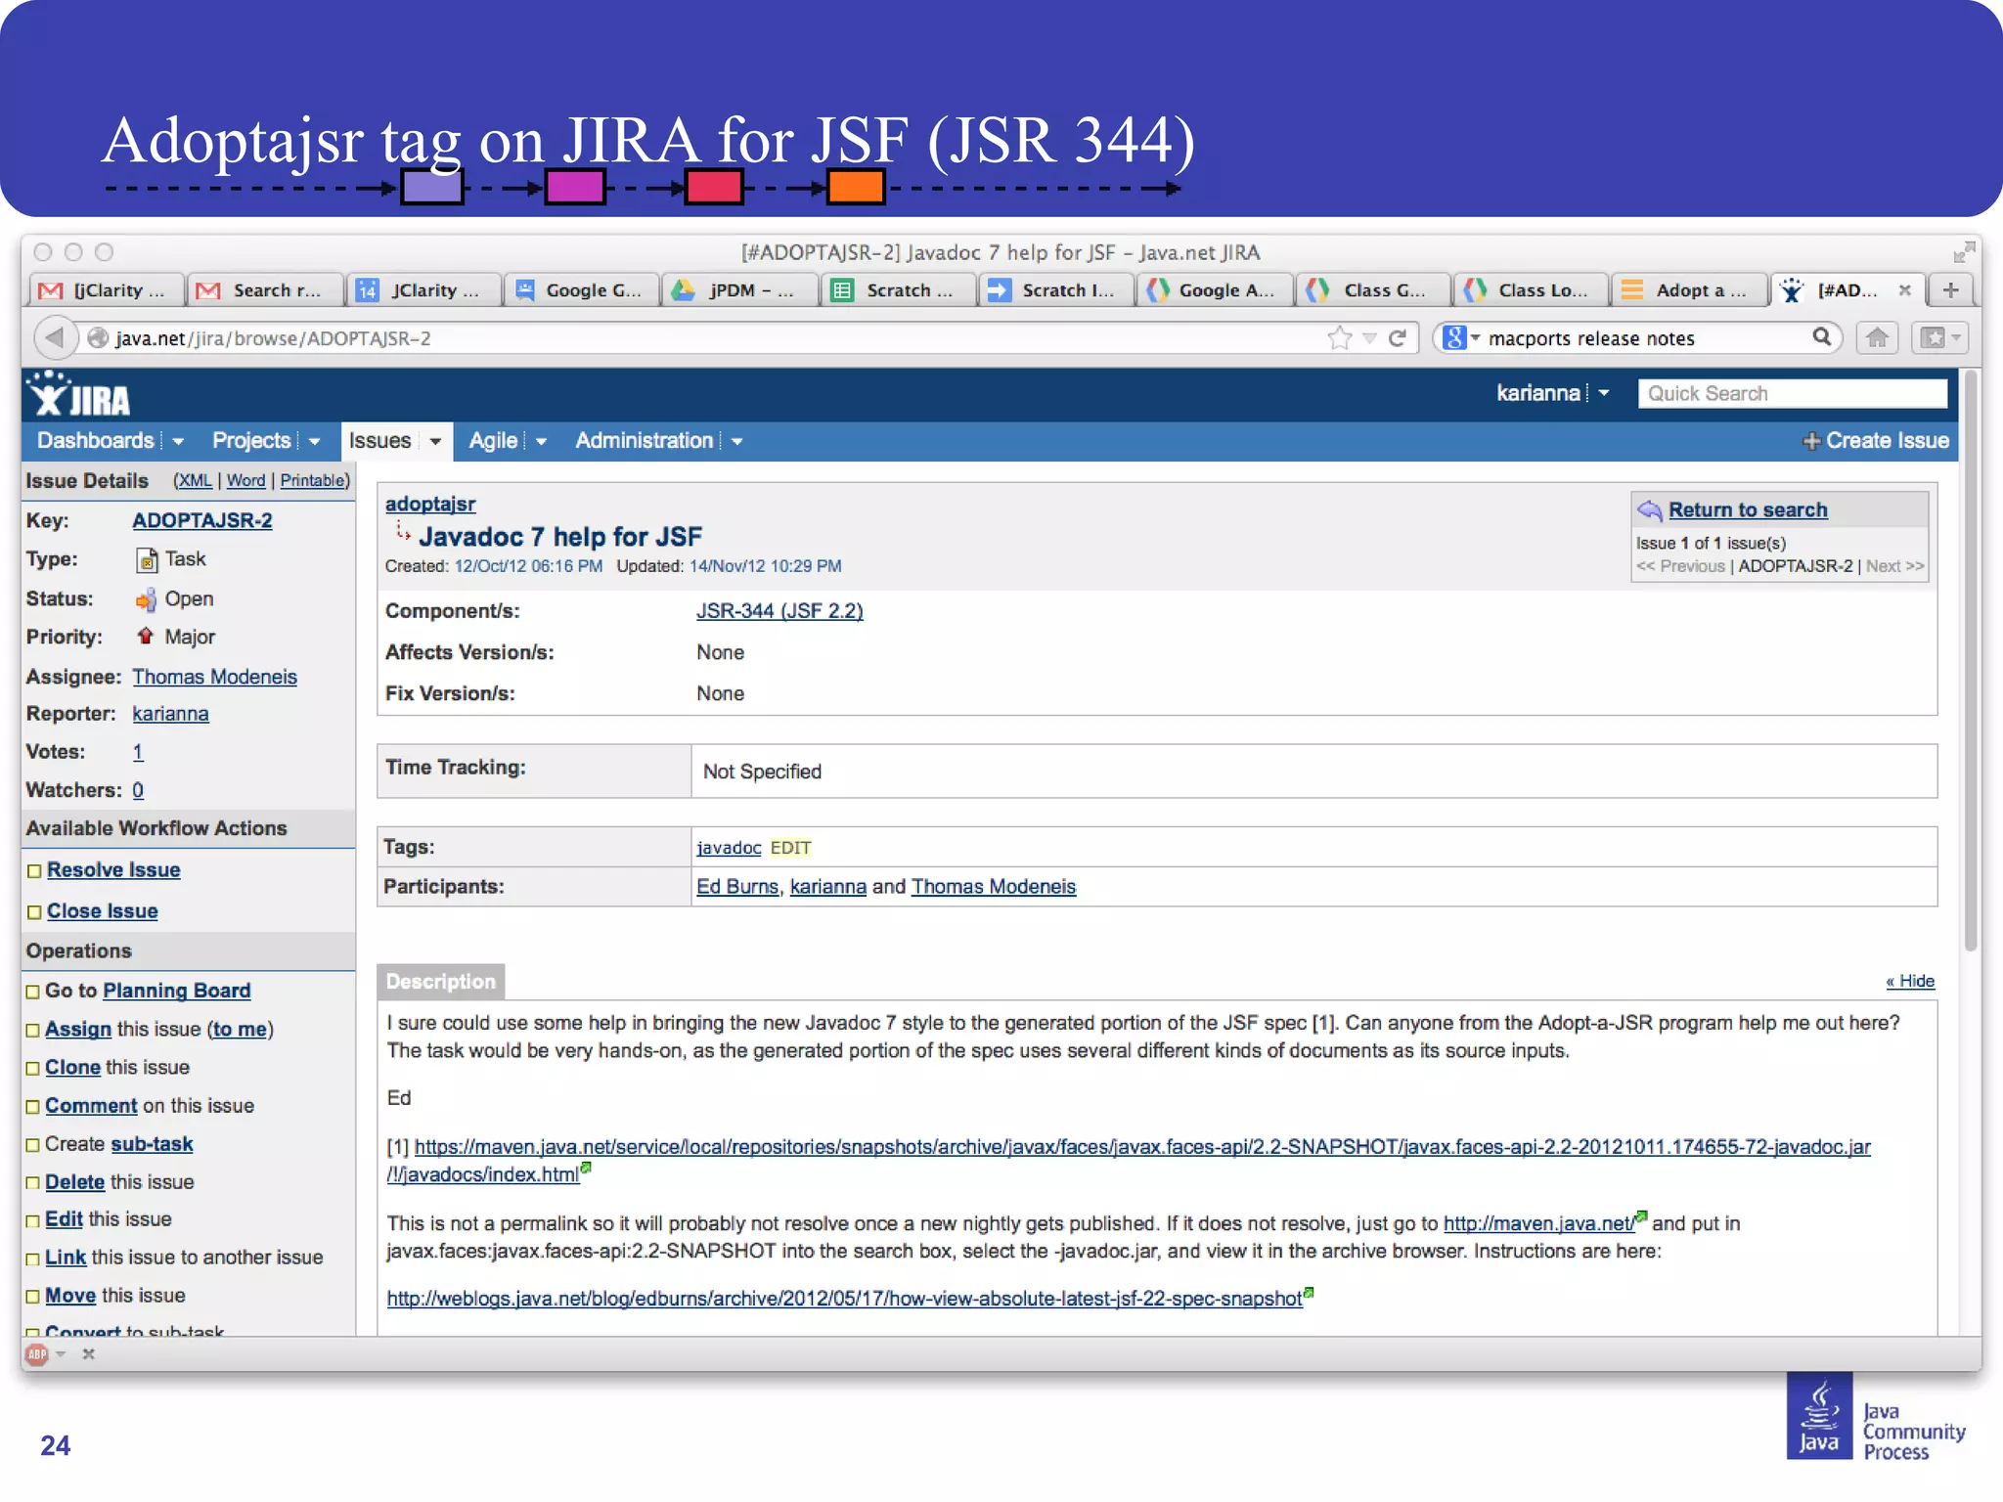
Task: Expand the Projects dropdown arrow
Action: click(x=314, y=442)
